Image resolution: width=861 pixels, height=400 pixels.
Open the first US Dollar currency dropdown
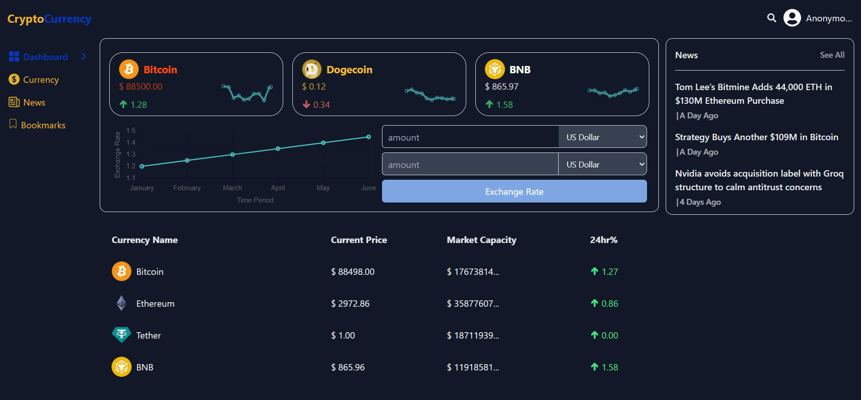click(602, 137)
